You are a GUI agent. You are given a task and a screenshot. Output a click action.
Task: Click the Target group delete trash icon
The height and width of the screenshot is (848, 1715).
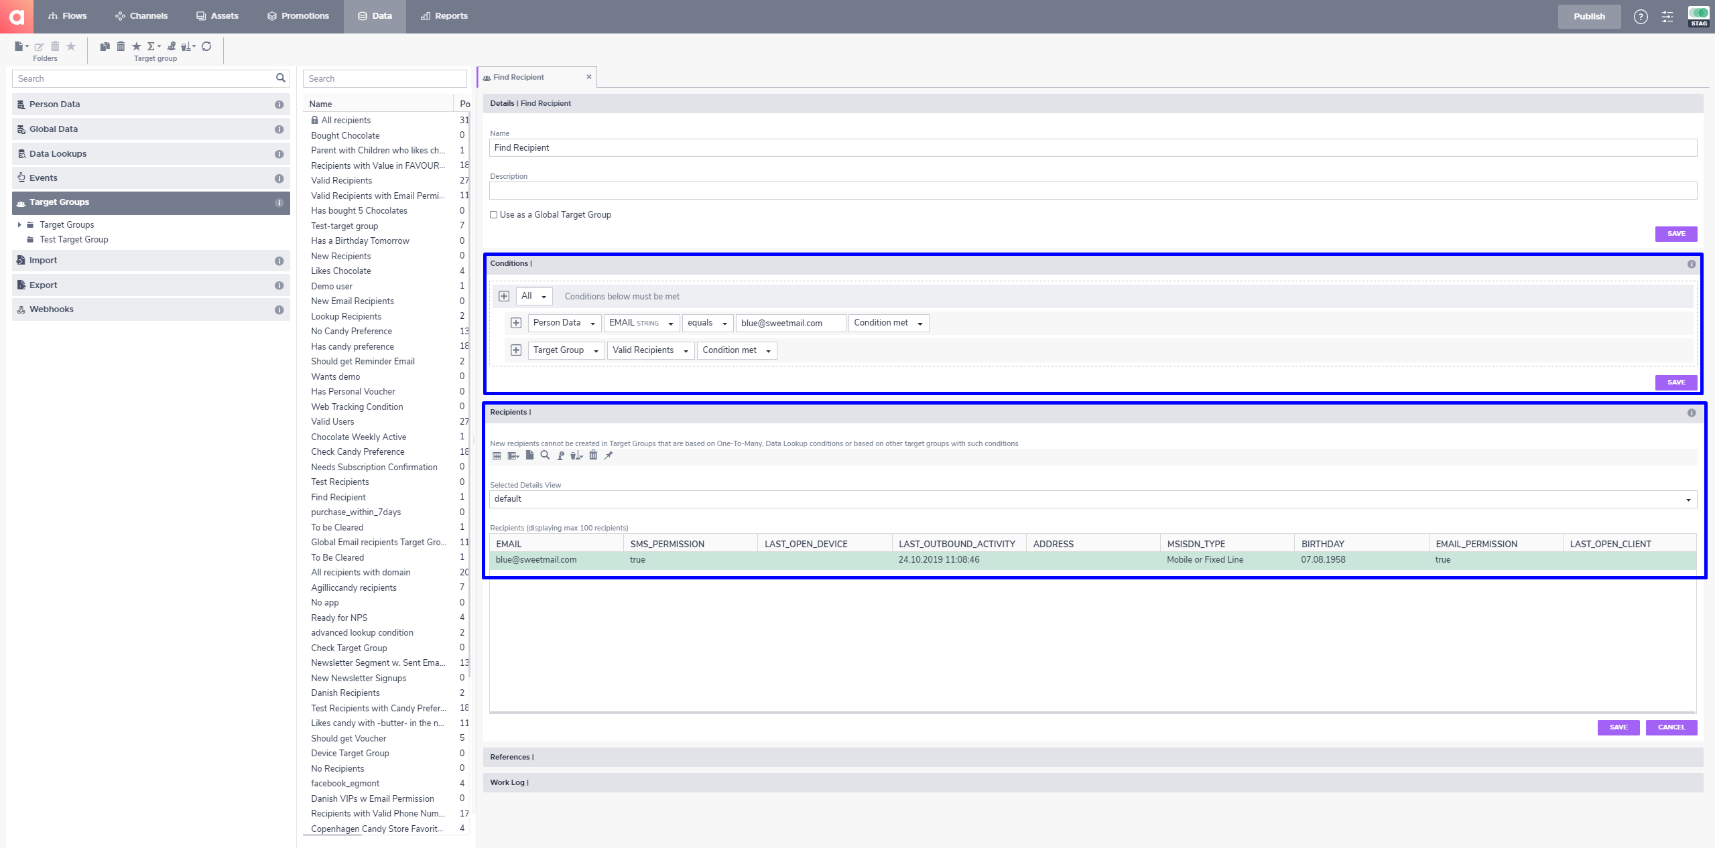pos(121,46)
